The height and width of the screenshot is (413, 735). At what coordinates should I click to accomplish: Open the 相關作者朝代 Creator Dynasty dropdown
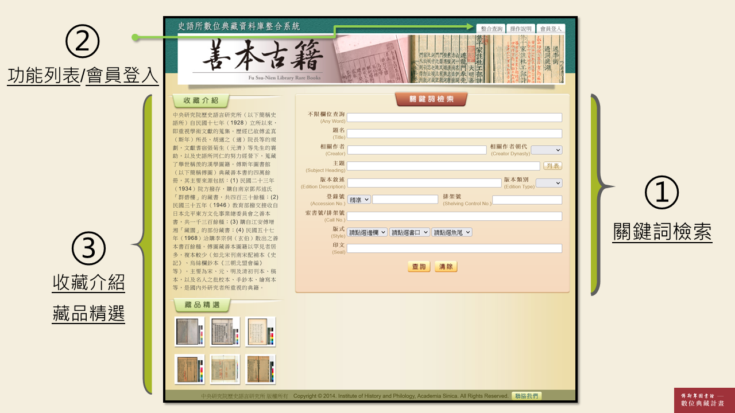[546, 150]
